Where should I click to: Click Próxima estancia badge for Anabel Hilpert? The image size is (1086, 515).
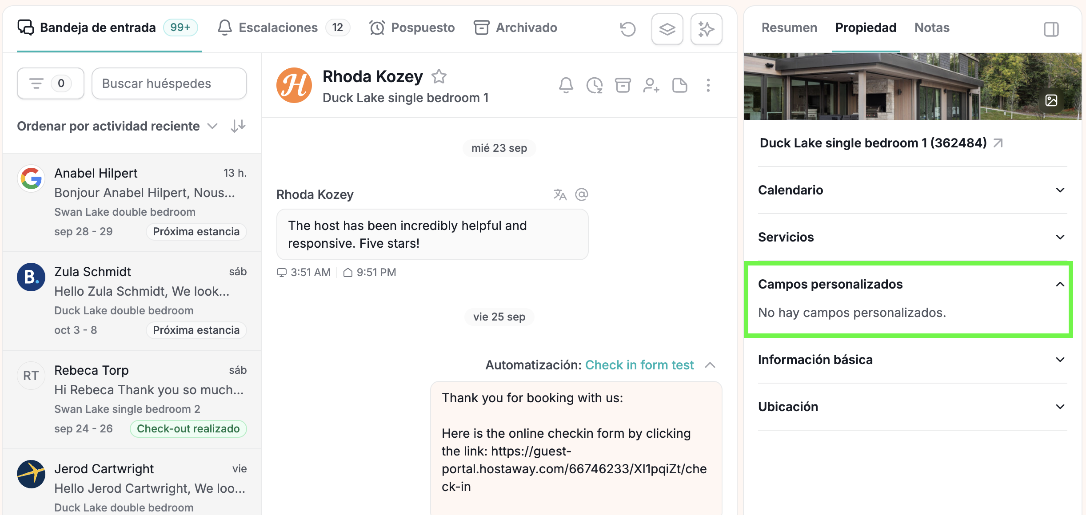click(x=196, y=232)
